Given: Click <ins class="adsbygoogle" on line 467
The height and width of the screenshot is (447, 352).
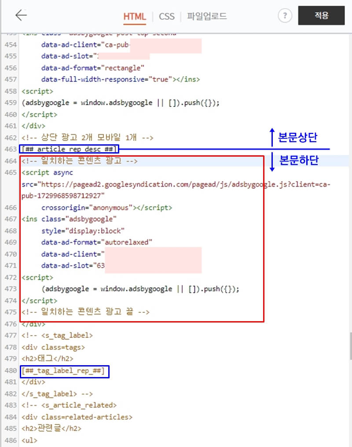Looking at the screenshot, I should point(69,219).
